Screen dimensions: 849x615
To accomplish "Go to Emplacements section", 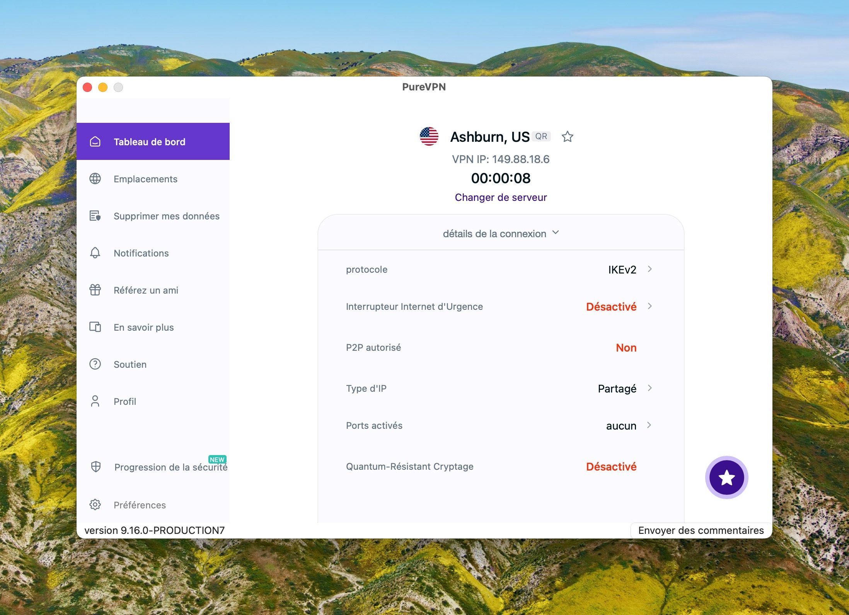I will (x=153, y=179).
